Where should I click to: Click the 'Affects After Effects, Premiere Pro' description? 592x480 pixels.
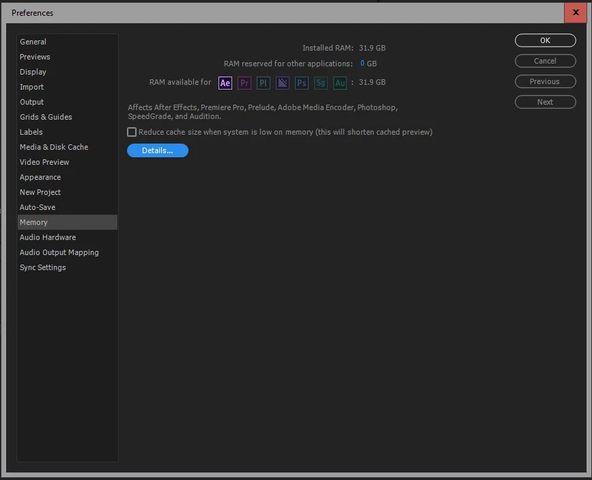263,112
